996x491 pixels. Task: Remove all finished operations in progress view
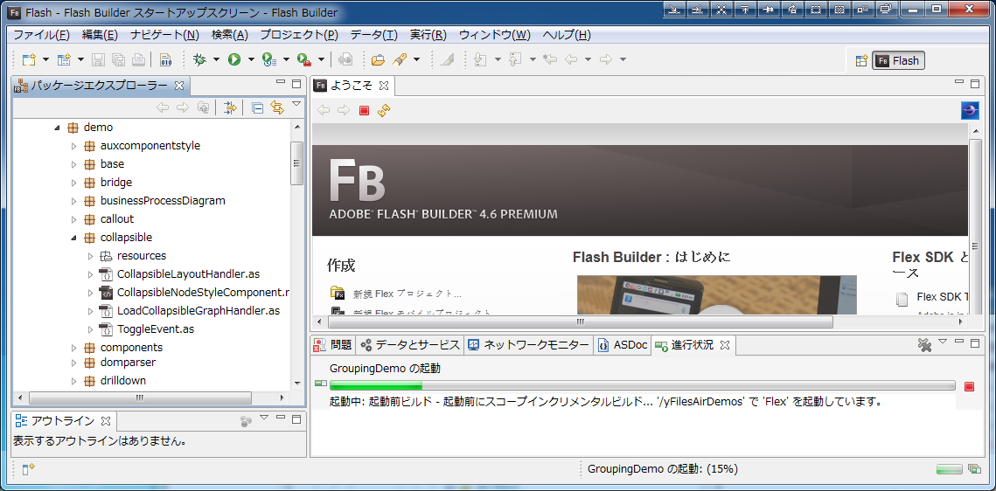click(x=925, y=345)
